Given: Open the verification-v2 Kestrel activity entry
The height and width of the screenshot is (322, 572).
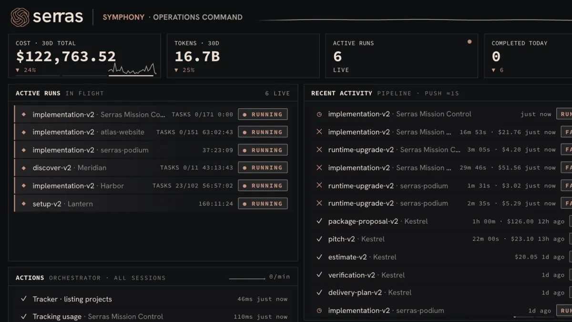Looking at the screenshot, I should [441, 275].
